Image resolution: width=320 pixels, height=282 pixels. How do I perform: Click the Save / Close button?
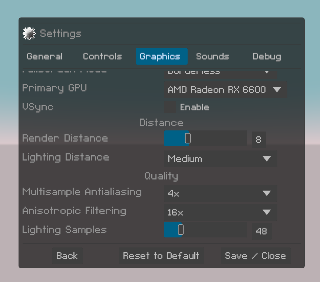pyautogui.click(x=255, y=256)
